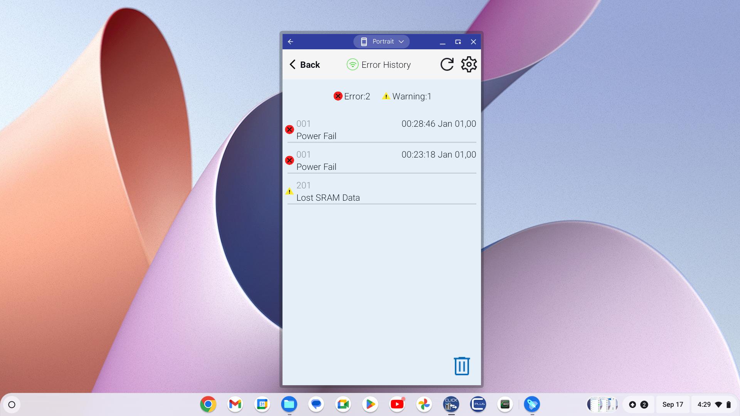Open quick settings at 4:29 clock
This screenshot has width=740, height=416.
(714, 404)
